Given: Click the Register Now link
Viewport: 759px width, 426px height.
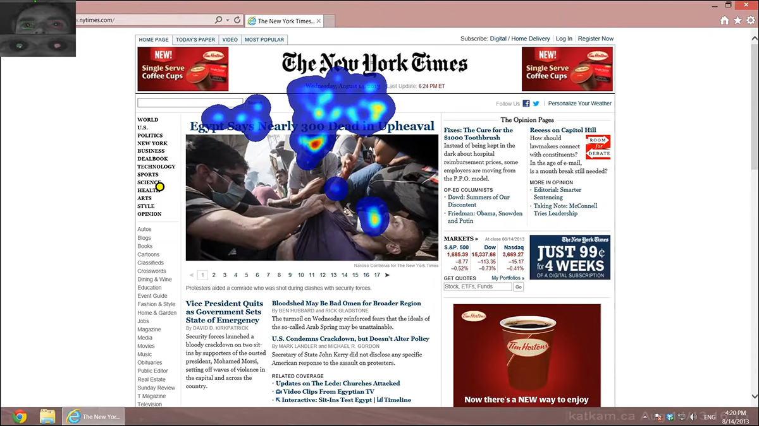Looking at the screenshot, I should pyautogui.click(x=596, y=38).
